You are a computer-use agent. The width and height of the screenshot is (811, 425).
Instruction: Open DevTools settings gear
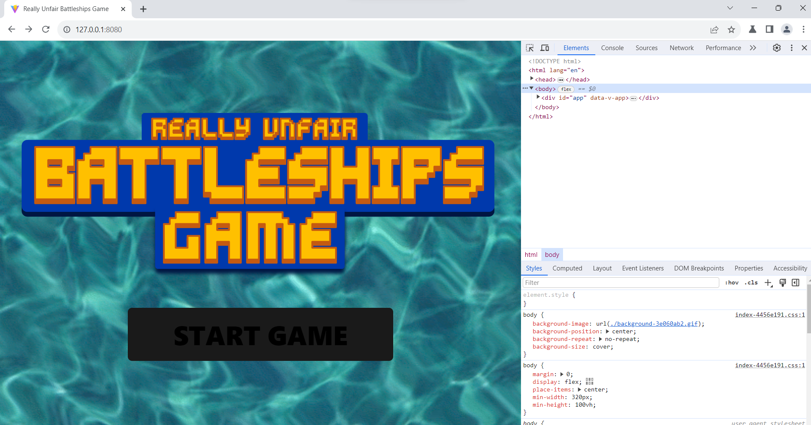[777, 48]
